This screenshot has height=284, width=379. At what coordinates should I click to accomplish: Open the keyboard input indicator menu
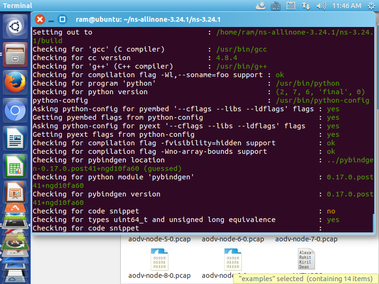click(276, 6)
